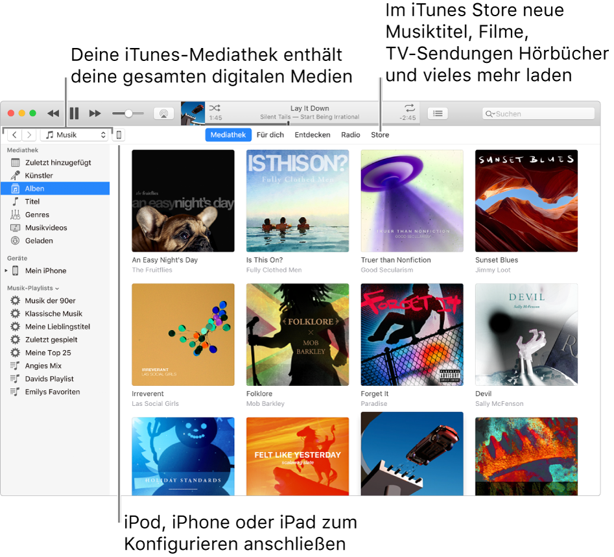The width and height of the screenshot is (614, 557).
Task: Go back with the left chevron button
Action: point(14,135)
